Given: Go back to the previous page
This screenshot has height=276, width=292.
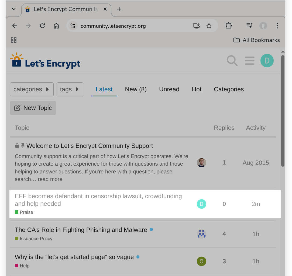Looking at the screenshot, I should click(14, 26).
